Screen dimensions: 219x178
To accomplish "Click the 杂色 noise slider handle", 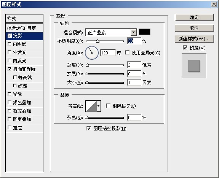I will coord(86,118).
